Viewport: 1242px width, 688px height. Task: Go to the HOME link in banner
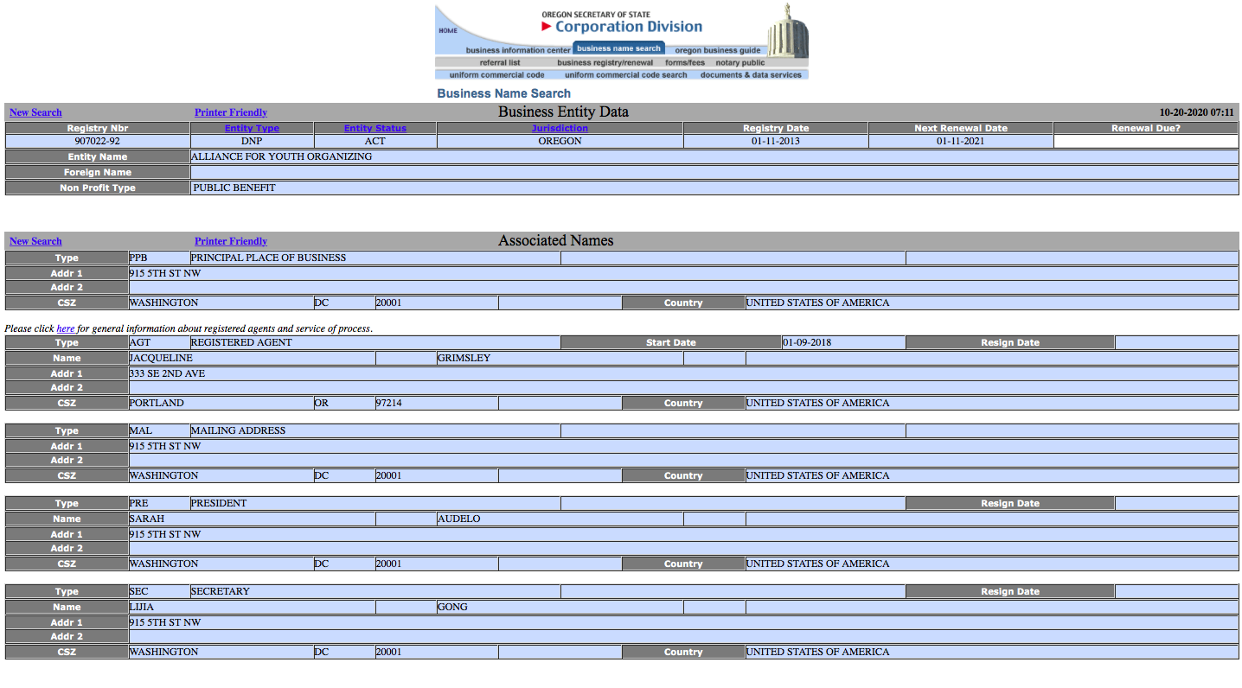[447, 31]
